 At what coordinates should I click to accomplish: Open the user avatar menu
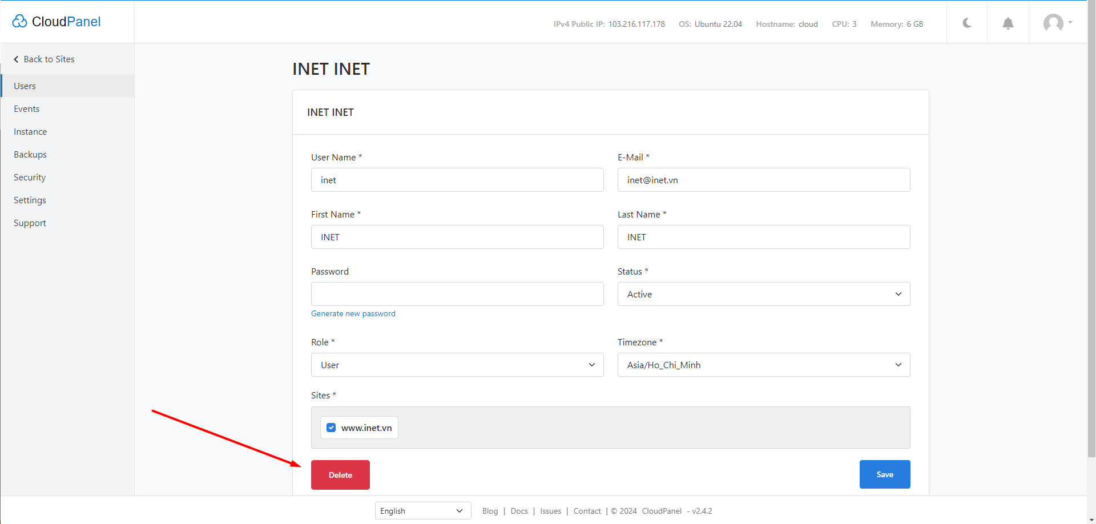(x=1058, y=23)
